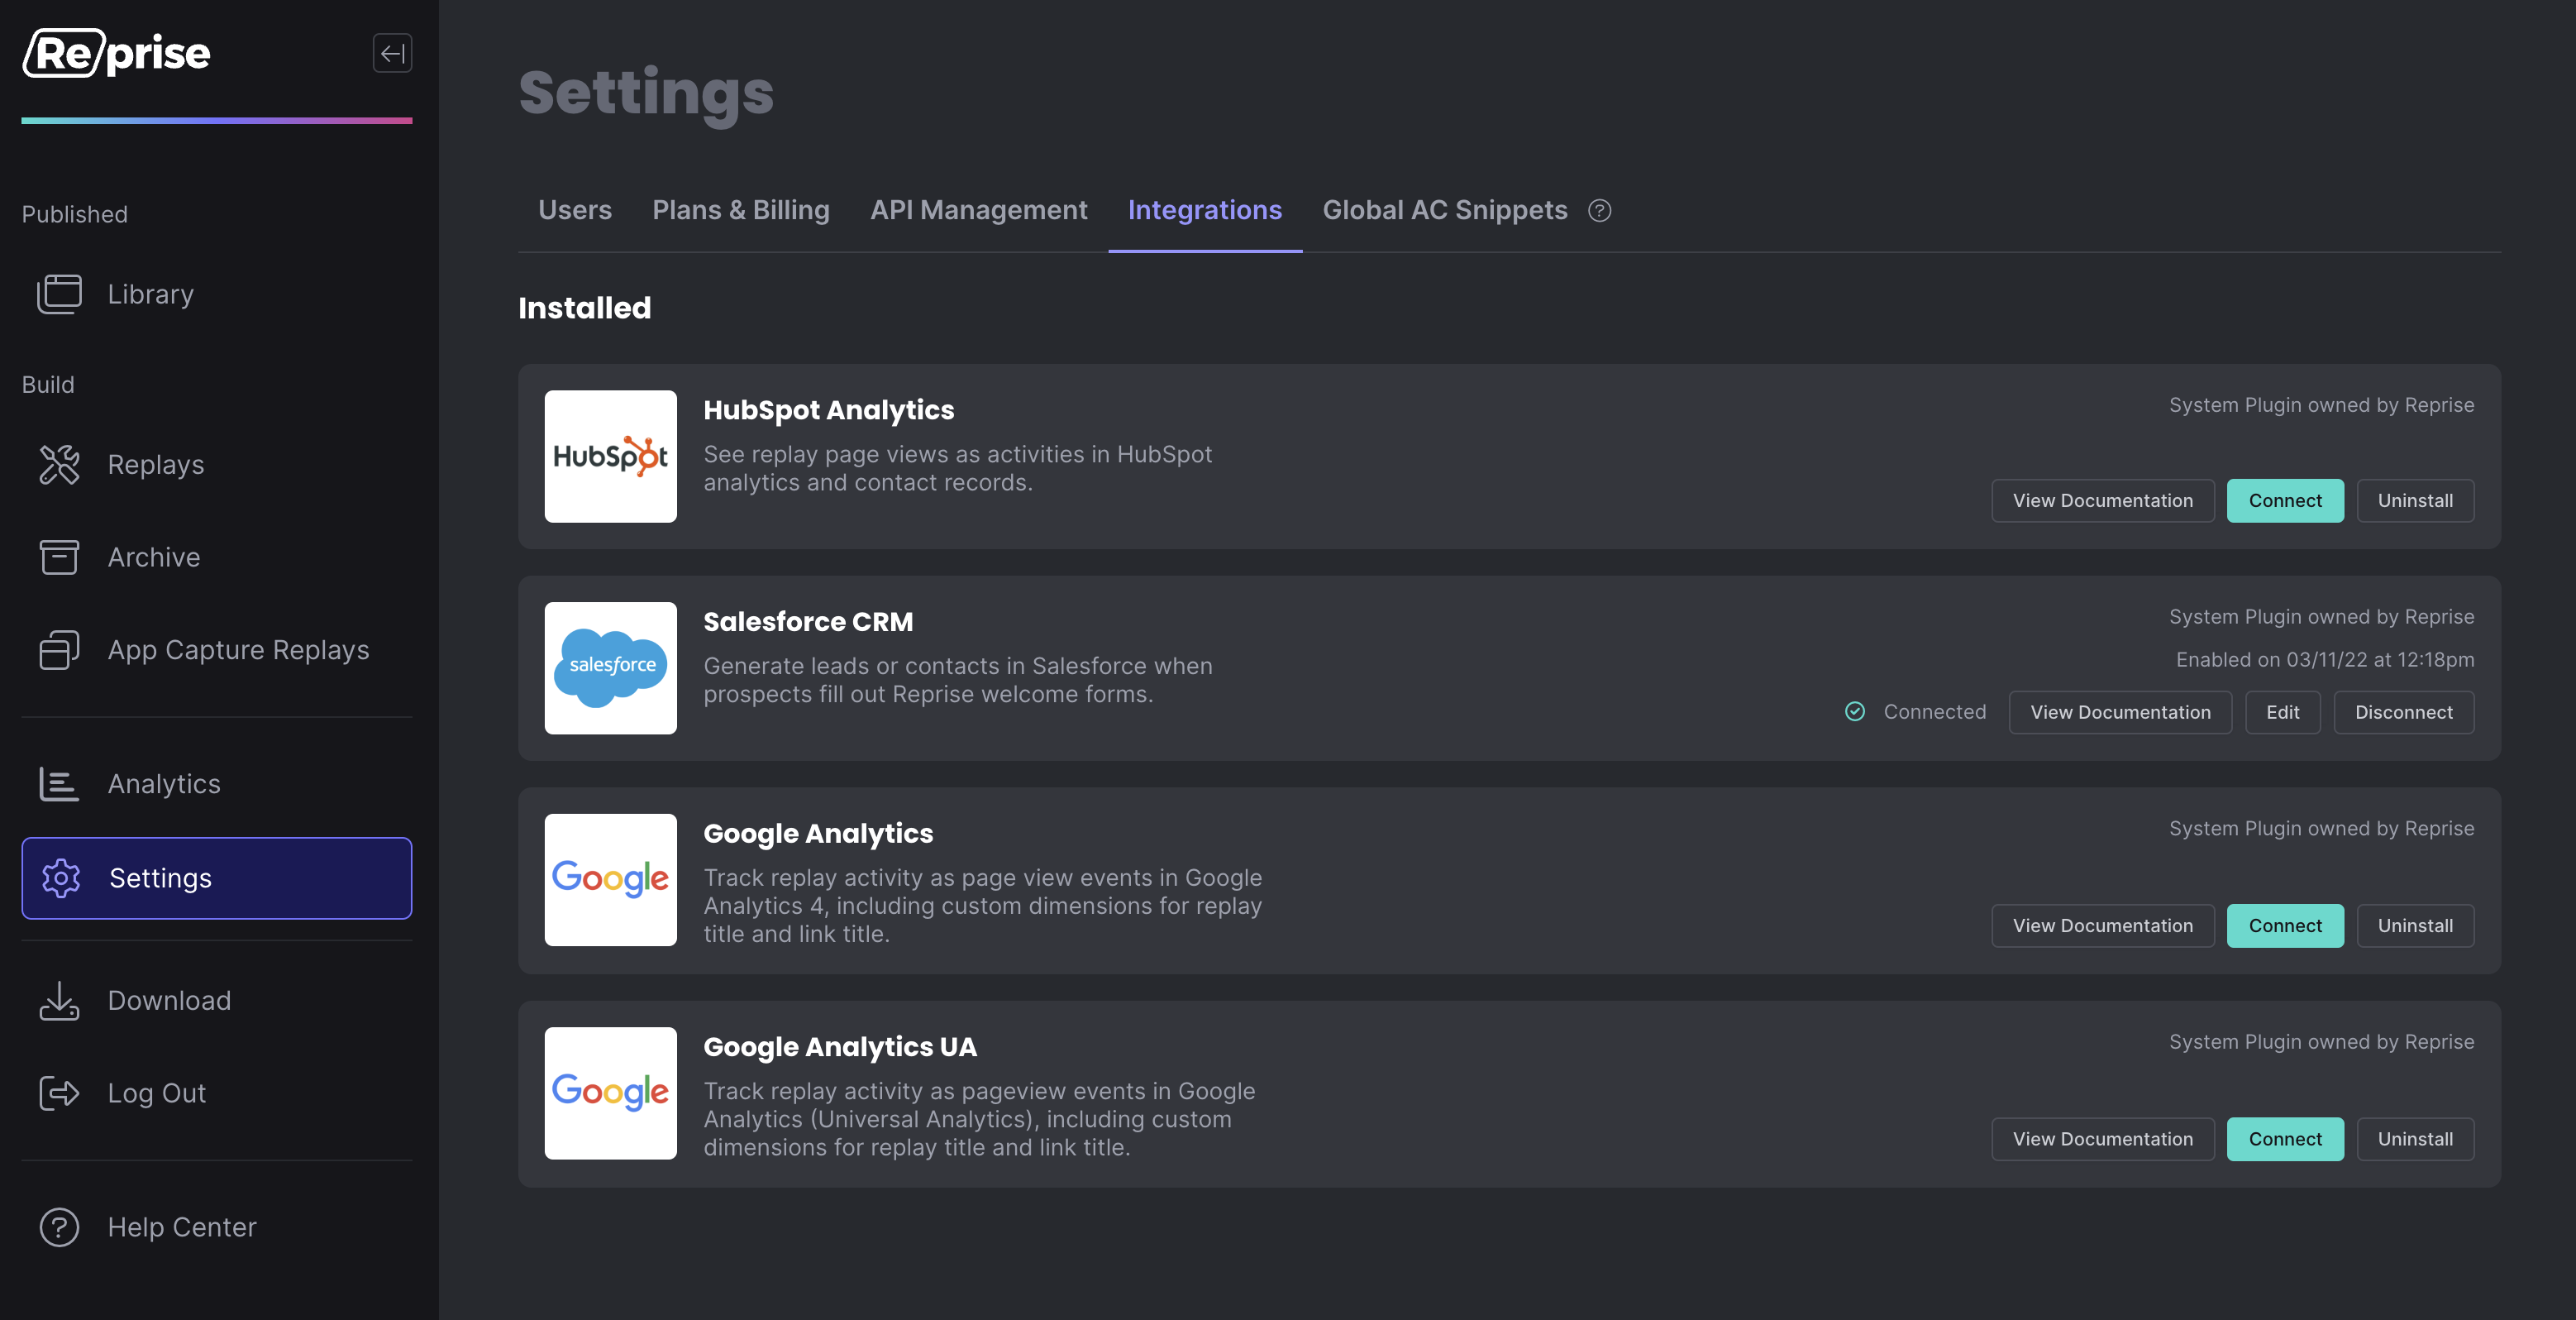2576x1320 pixels.
Task: Uninstall the Google Analytics UA plugin
Action: [2415, 1139]
